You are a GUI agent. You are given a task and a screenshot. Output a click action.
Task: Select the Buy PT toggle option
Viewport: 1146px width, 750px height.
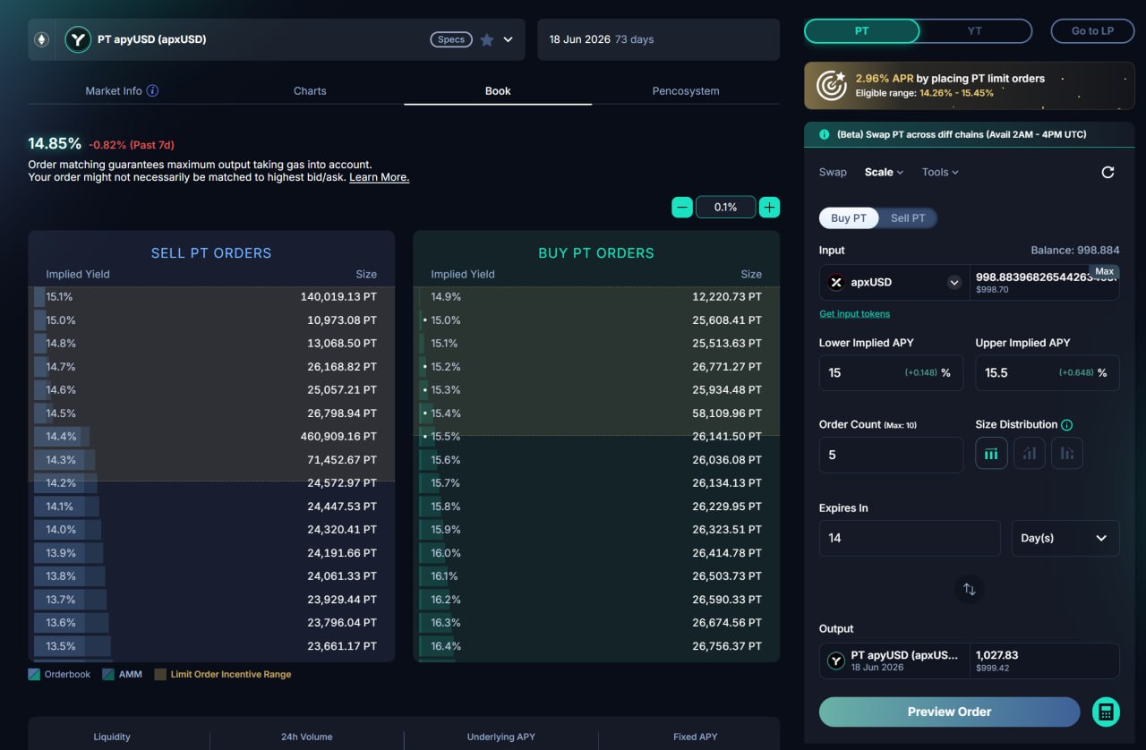[x=848, y=218]
